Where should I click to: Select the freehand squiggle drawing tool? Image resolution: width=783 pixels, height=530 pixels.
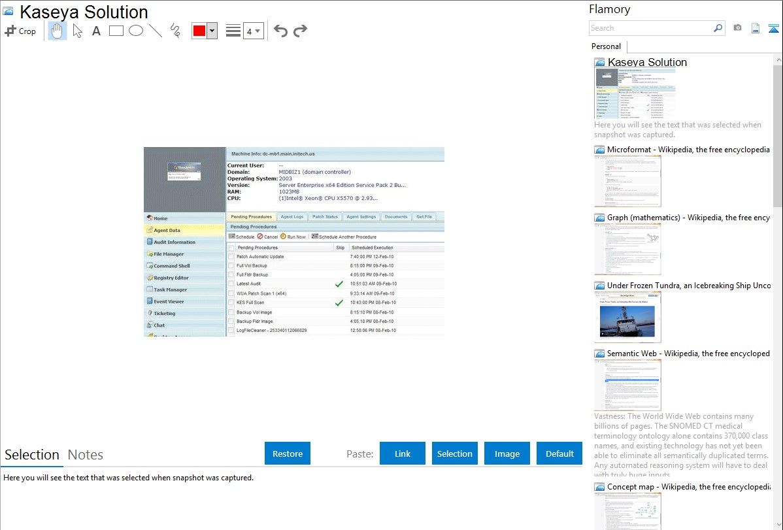(x=175, y=31)
